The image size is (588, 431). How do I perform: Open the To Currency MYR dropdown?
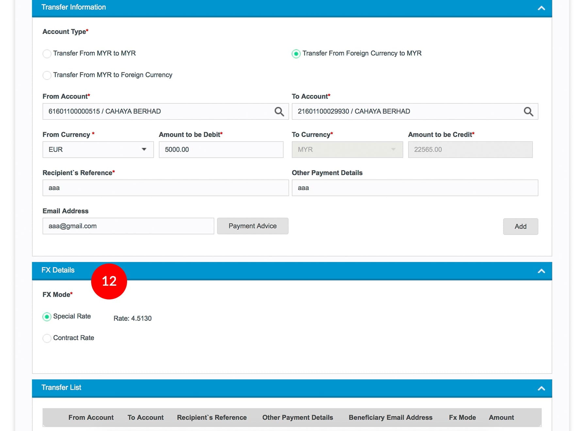point(347,150)
